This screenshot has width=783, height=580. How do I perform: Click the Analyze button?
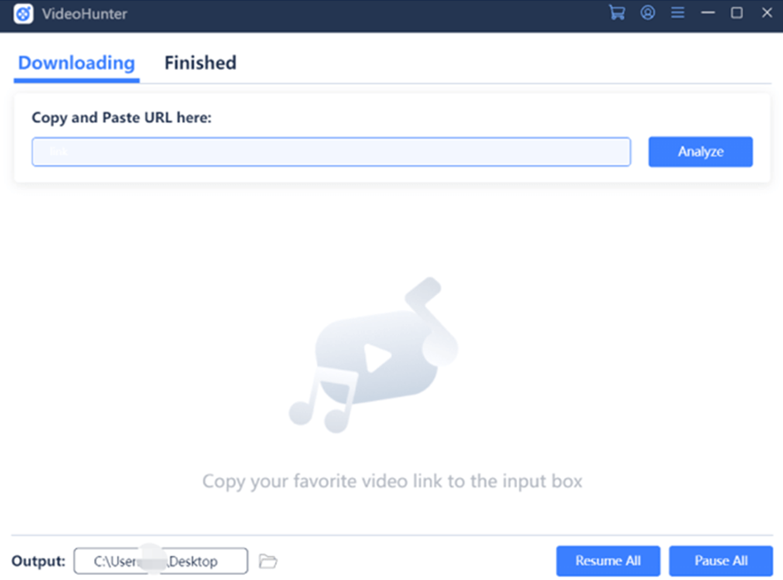pyautogui.click(x=701, y=152)
